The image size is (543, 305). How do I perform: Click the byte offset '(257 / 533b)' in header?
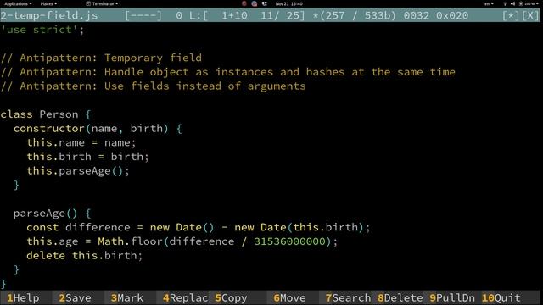[x=358, y=15]
